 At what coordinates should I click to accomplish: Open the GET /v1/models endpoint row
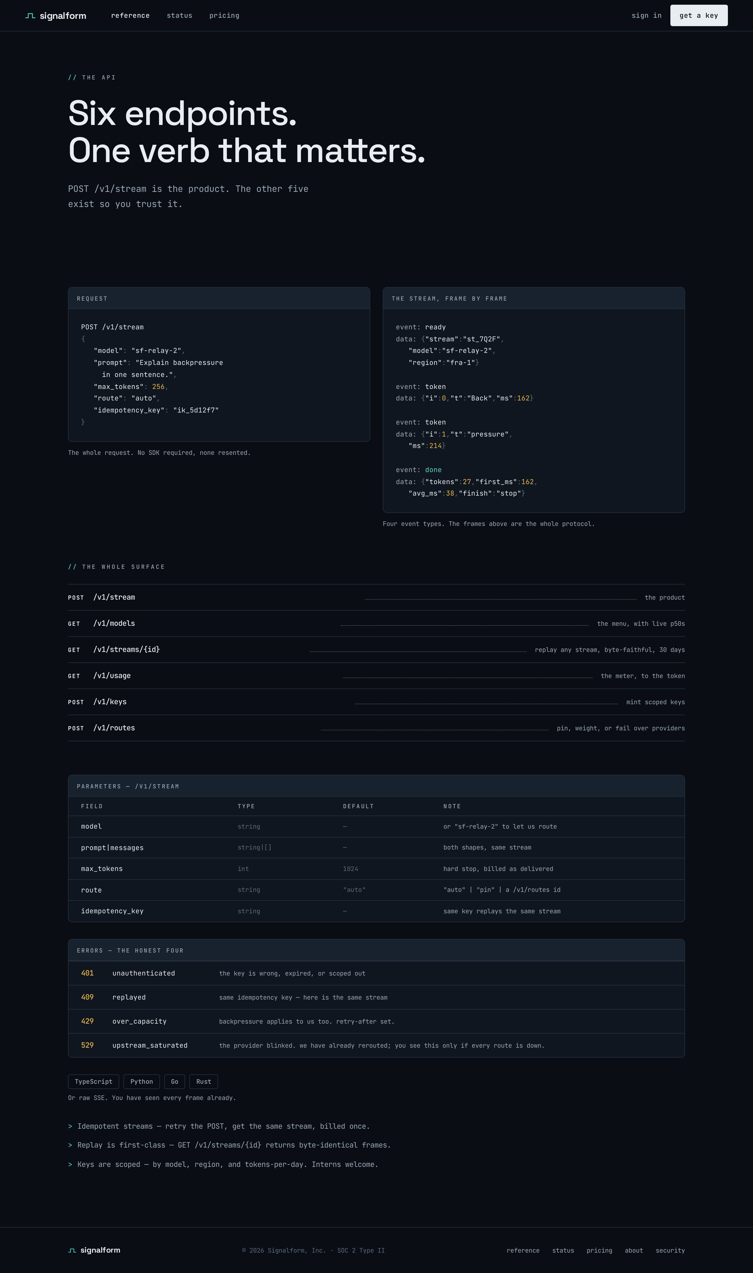click(x=376, y=624)
